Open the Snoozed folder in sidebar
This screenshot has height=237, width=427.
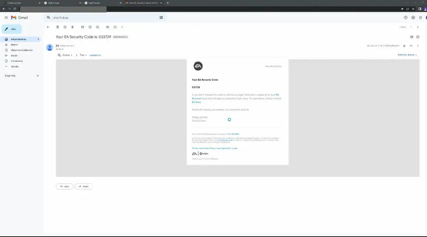(x=21, y=50)
